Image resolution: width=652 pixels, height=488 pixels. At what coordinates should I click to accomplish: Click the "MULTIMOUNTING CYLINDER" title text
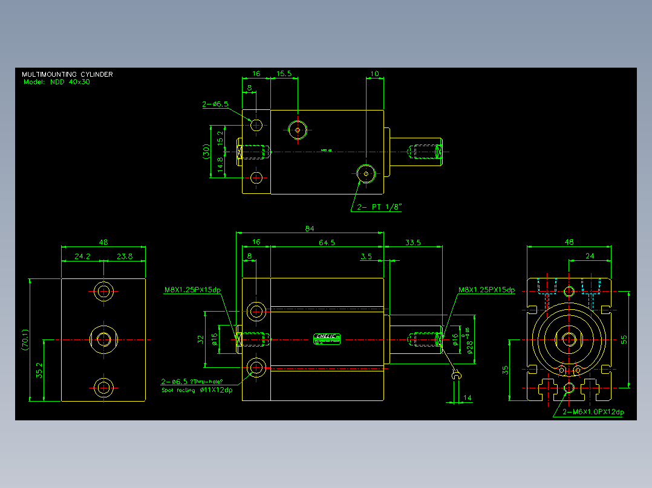tap(67, 74)
